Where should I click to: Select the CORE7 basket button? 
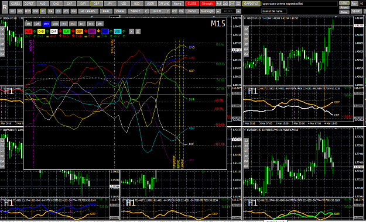point(29,4)
